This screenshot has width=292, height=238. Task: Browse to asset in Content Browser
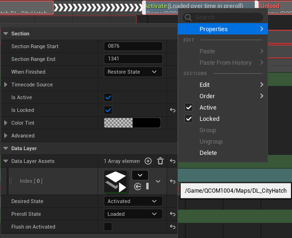coord(147,186)
